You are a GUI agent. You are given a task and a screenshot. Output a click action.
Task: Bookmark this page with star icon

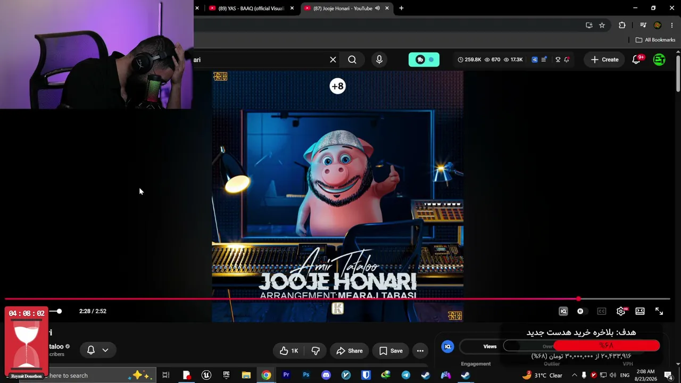click(602, 25)
